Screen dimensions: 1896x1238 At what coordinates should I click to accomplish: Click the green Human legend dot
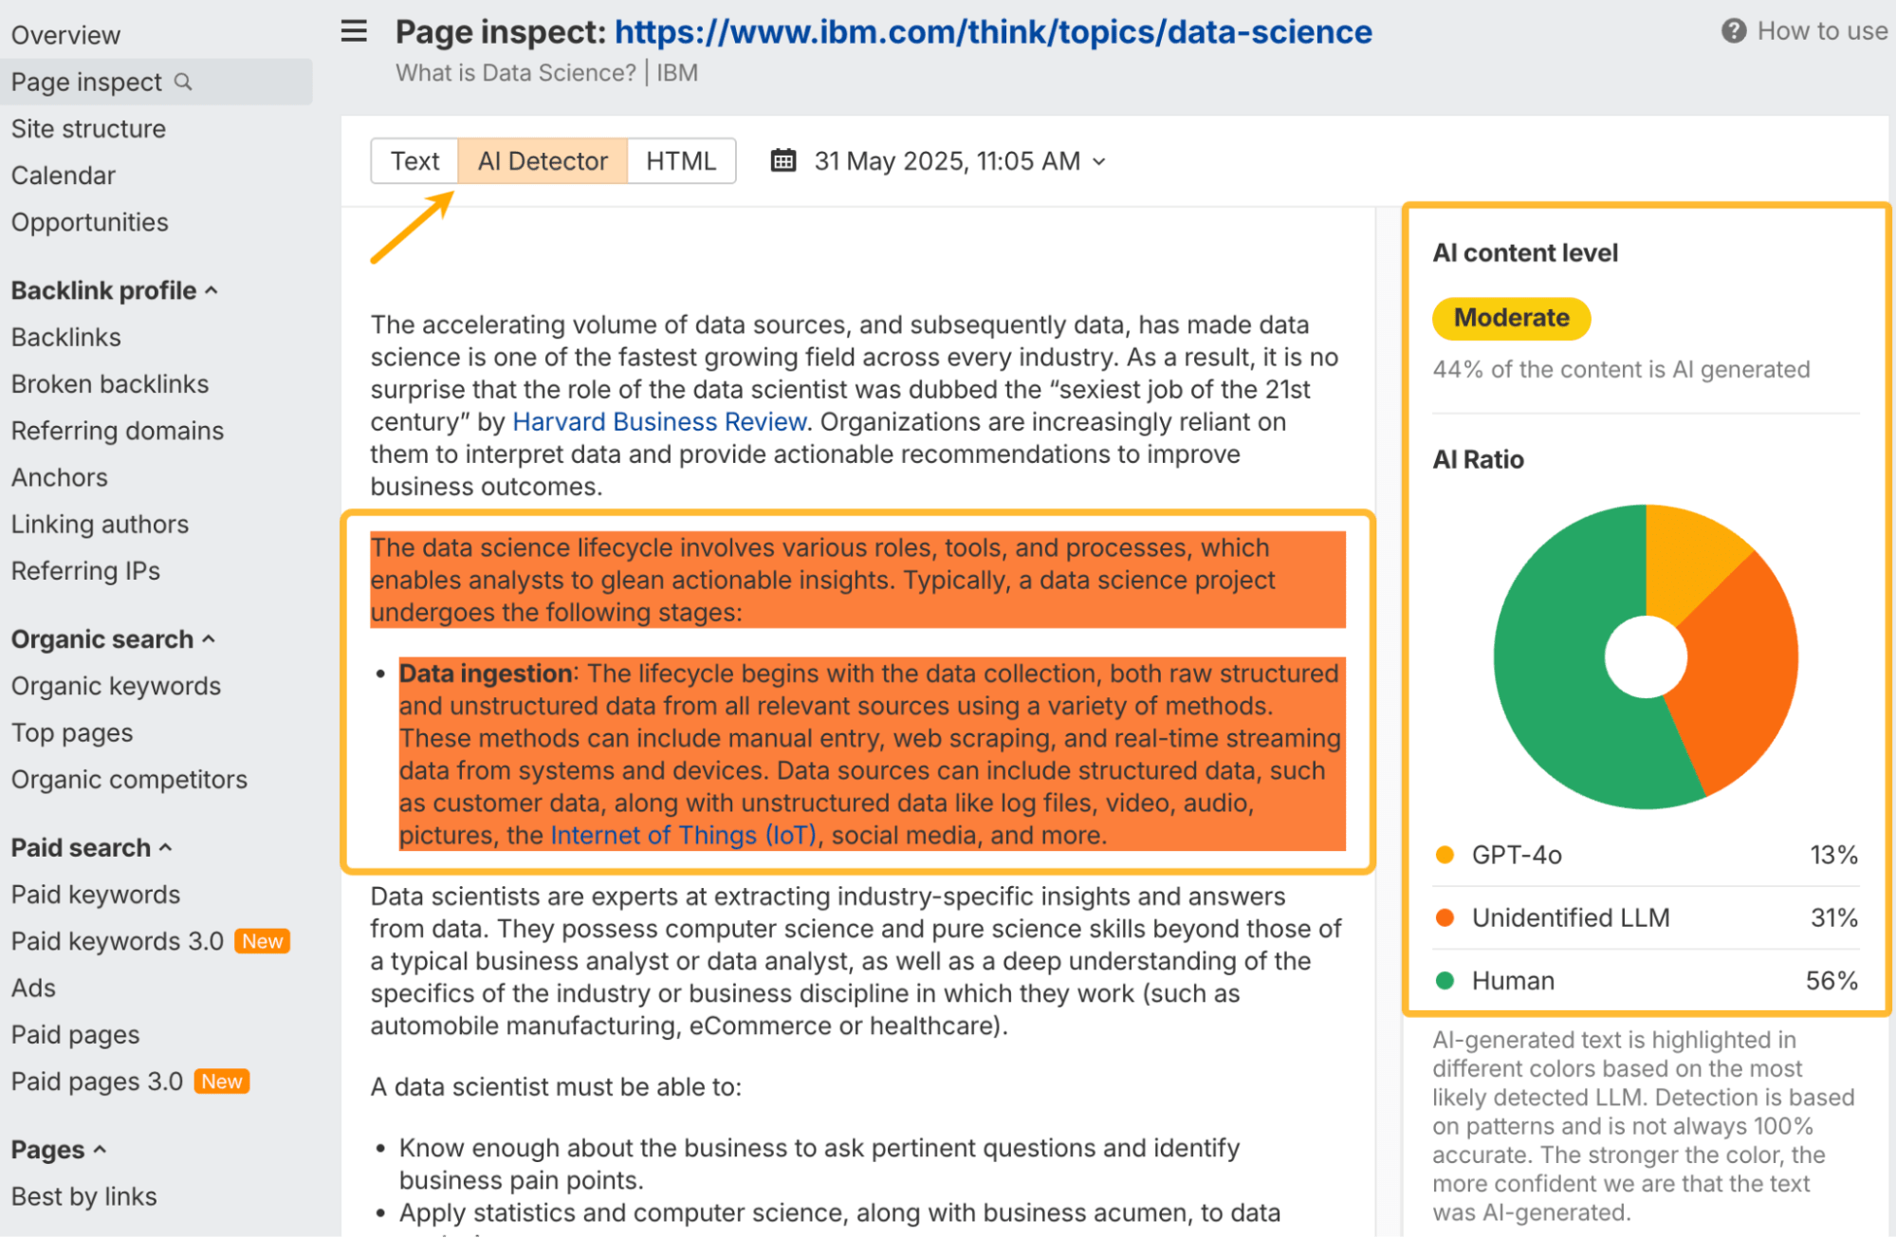point(1445,981)
